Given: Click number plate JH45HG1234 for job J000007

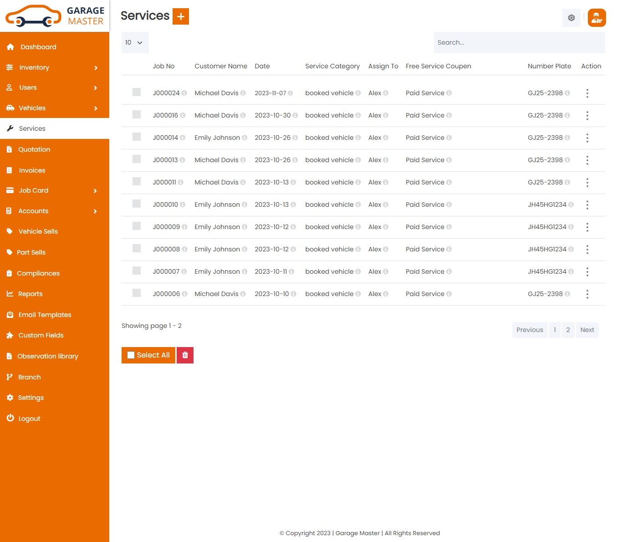Looking at the screenshot, I should coord(547,271).
